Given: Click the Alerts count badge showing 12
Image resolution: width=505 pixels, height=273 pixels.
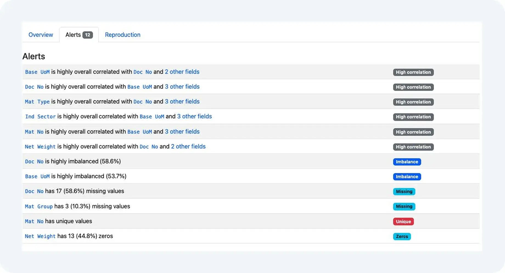Looking at the screenshot, I should pos(88,35).
